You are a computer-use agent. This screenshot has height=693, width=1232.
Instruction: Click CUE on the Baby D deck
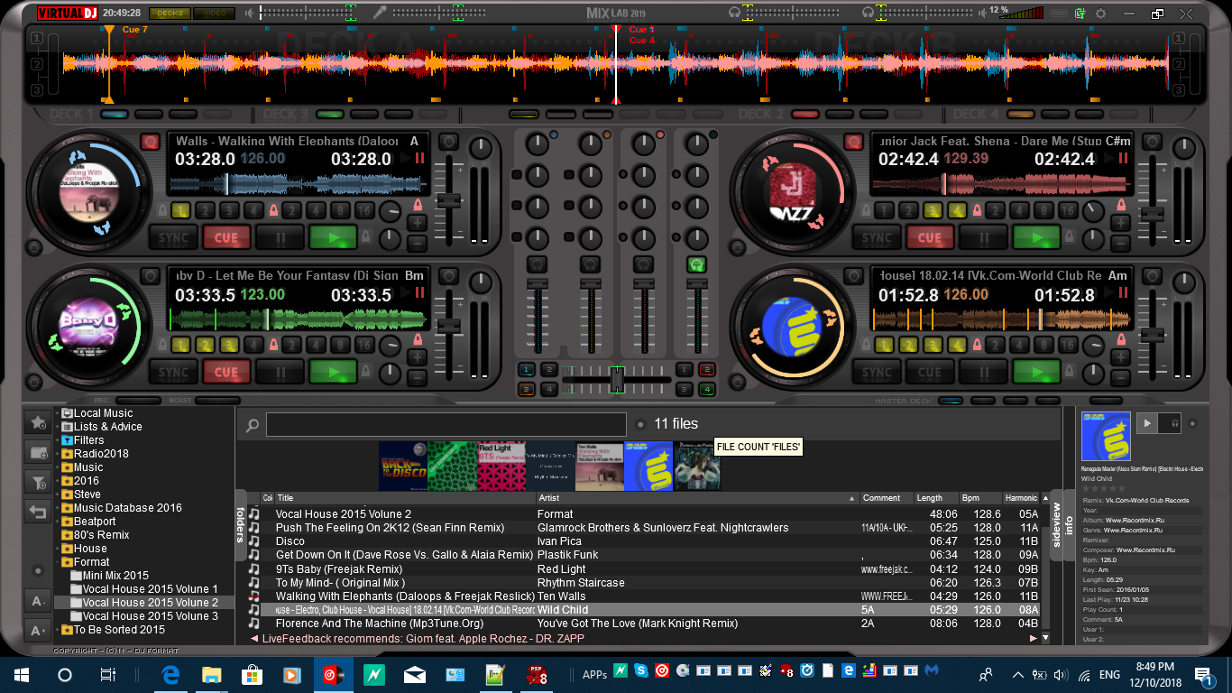click(226, 372)
